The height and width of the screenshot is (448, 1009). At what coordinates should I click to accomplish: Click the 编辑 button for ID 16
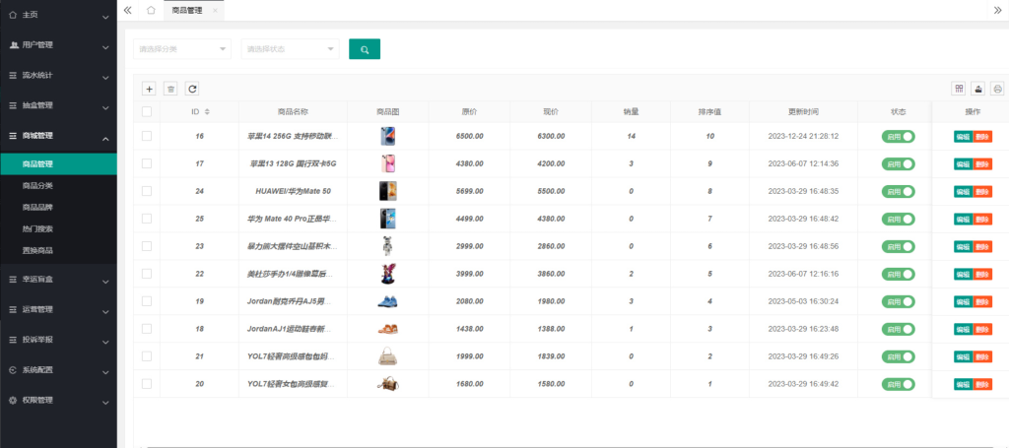(x=964, y=136)
